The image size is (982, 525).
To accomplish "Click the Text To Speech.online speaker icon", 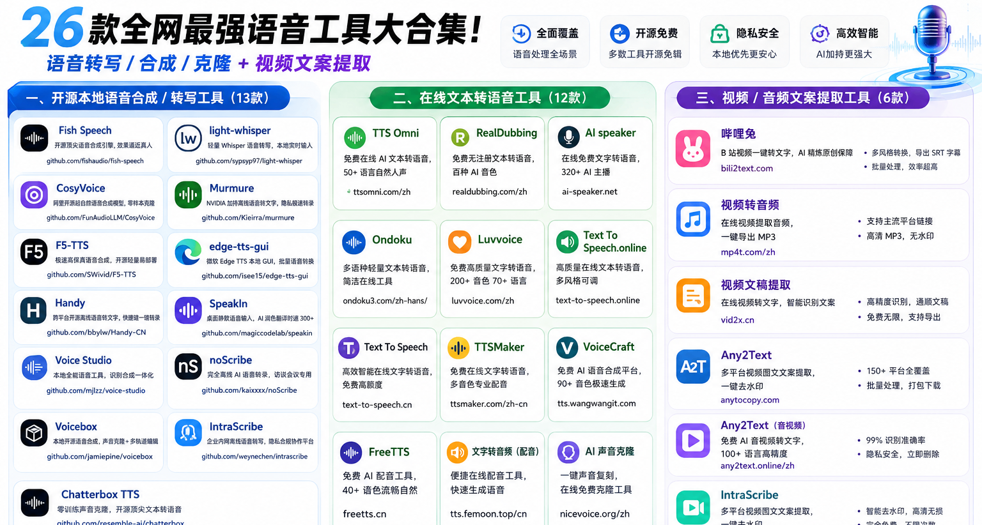I will 567,242.
